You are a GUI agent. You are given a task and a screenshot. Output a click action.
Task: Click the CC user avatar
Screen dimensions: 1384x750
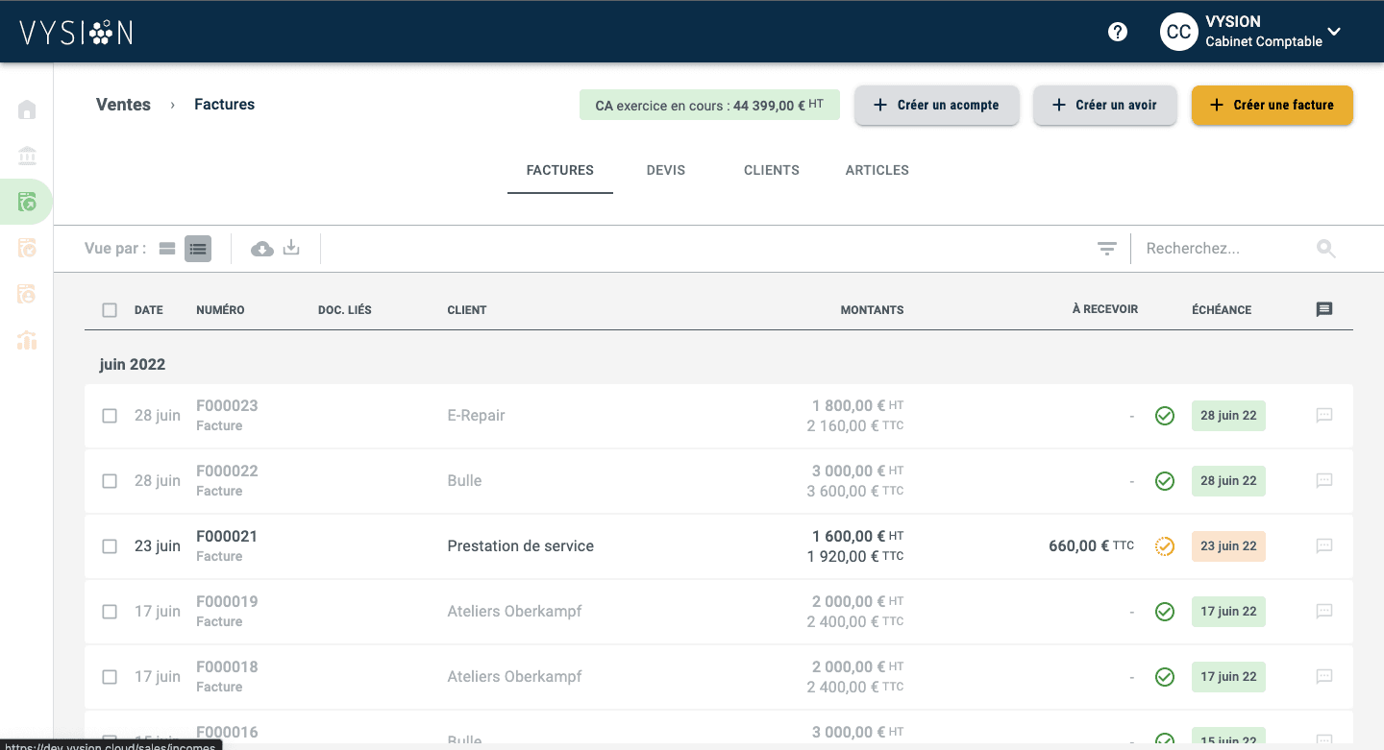(x=1178, y=32)
